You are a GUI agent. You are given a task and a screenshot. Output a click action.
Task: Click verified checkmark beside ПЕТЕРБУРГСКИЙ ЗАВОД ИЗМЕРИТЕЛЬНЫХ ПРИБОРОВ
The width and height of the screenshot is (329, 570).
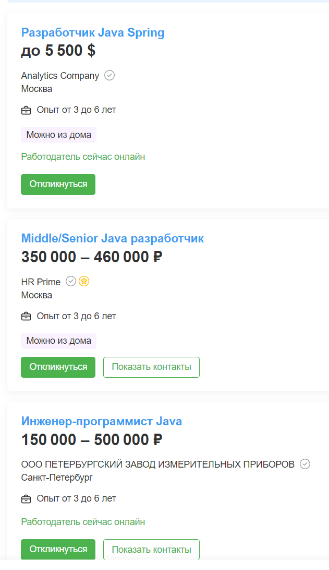[x=305, y=464]
